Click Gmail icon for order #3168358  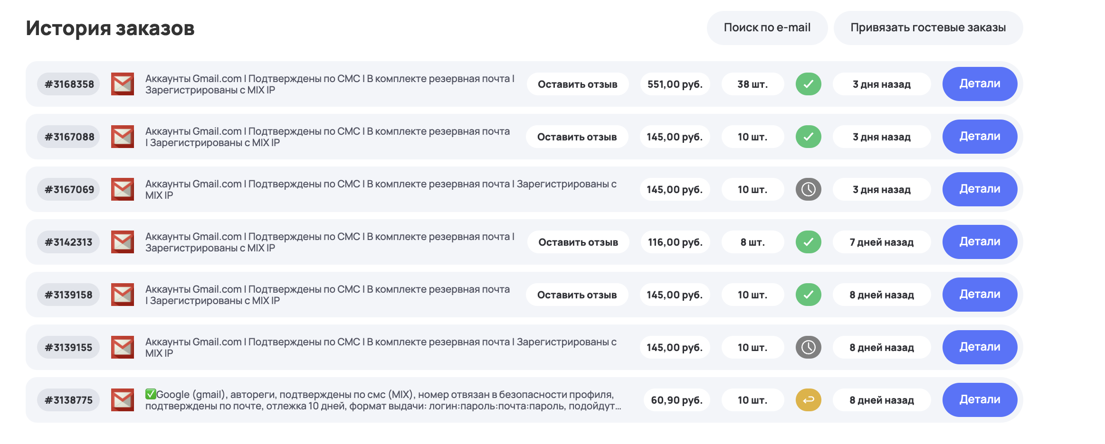click(x=123, y=84)
